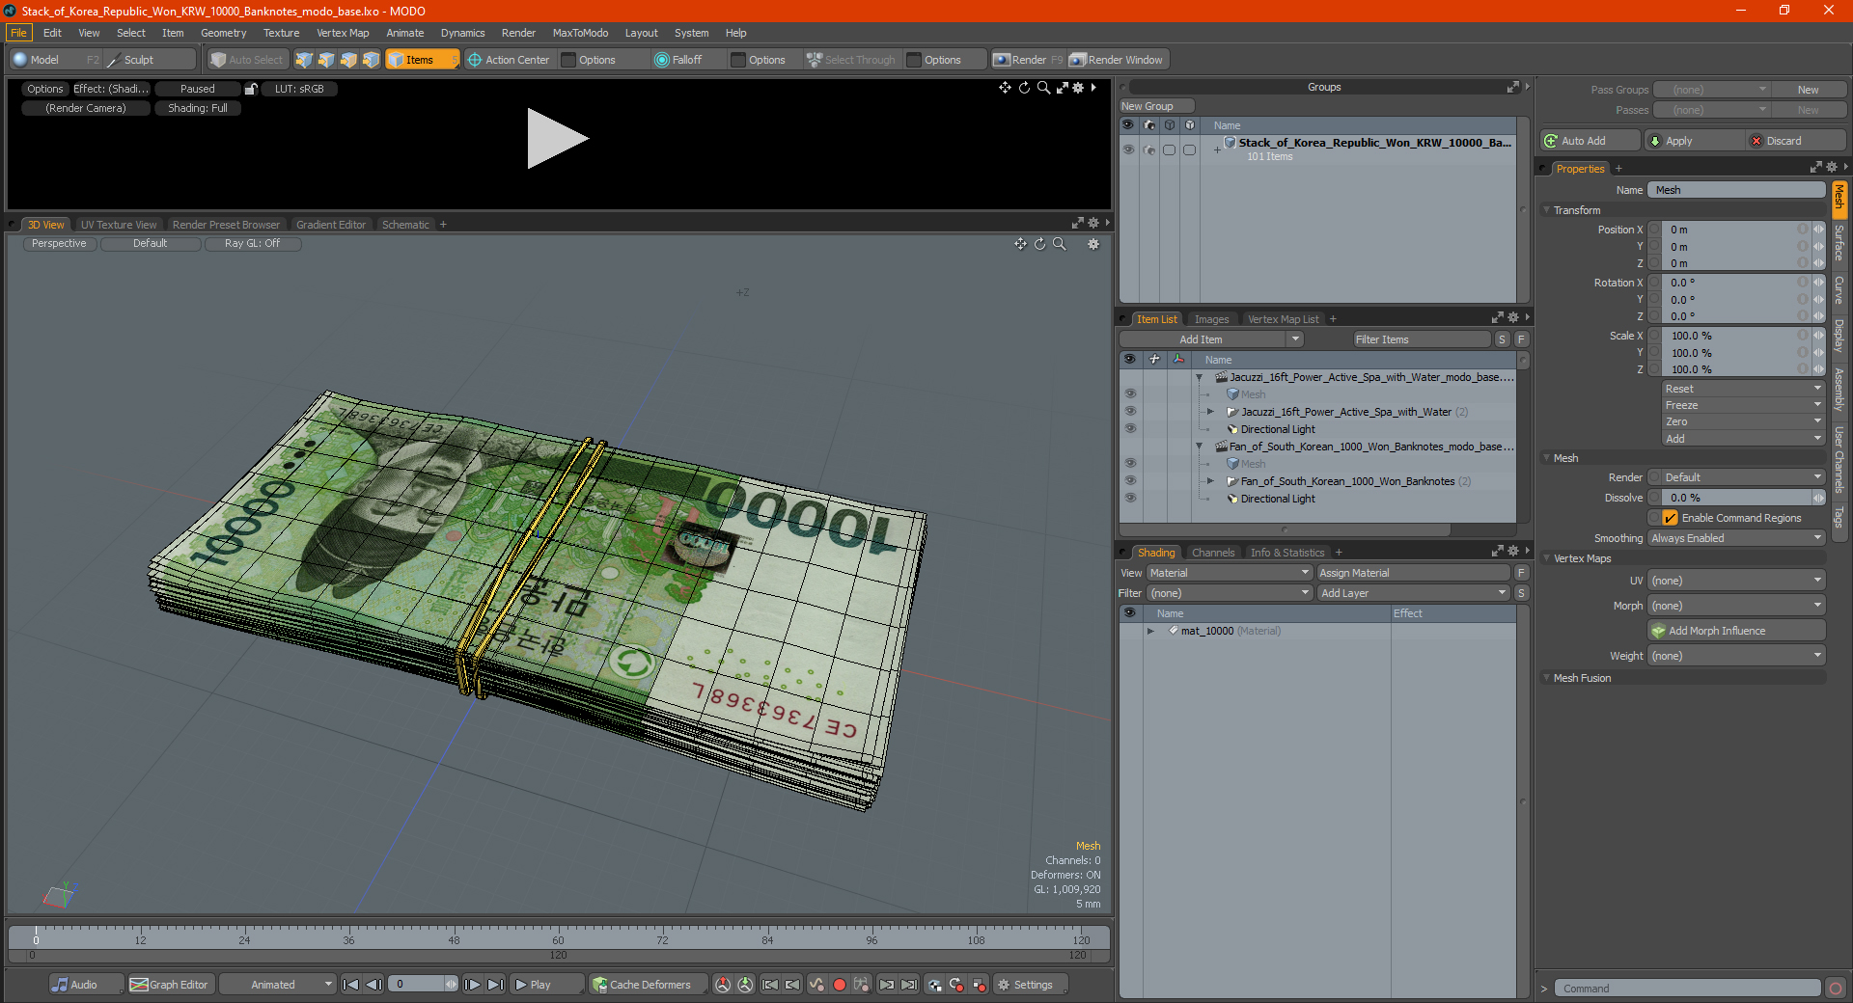Toggle visibility of Fan_of_South_Korean_1000_Won_Banknotes item
1853x1003 pixels.
1130,481
